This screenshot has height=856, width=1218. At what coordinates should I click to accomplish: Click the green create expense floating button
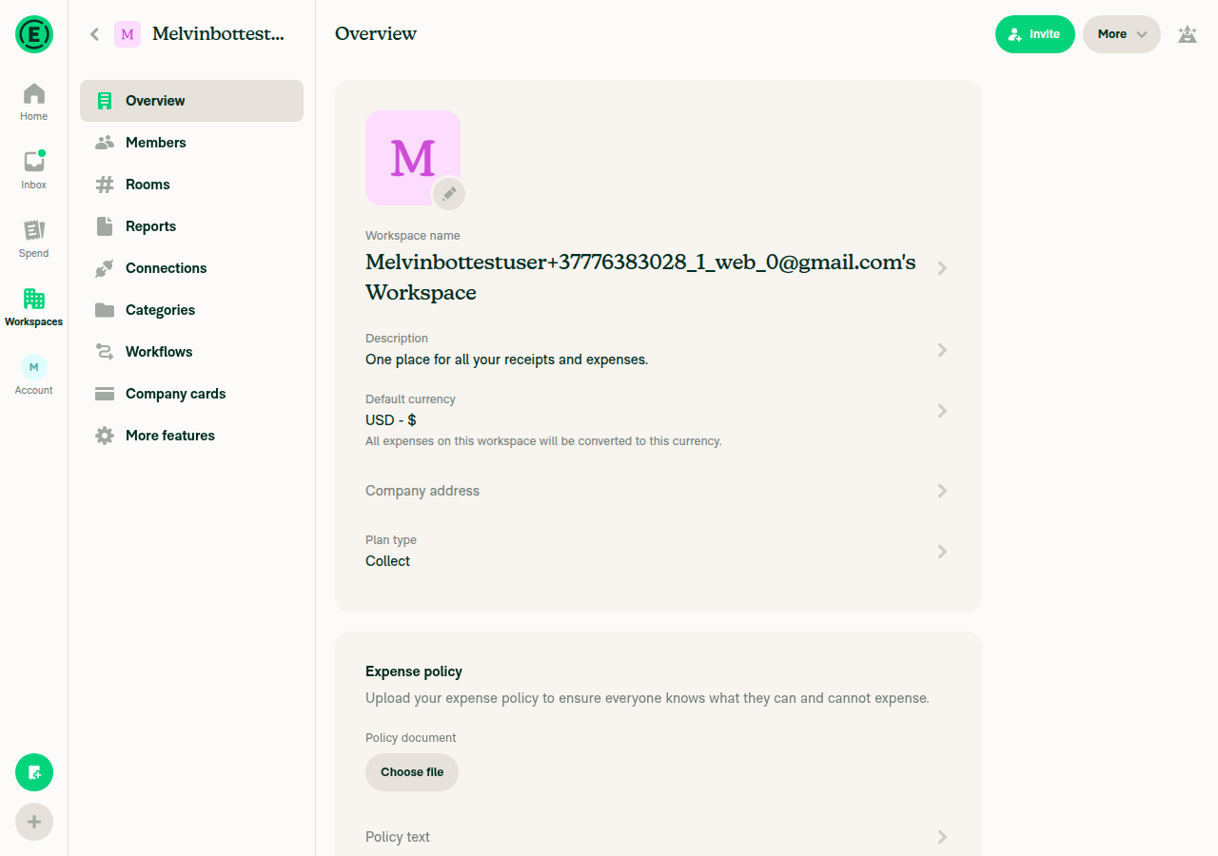pos(34,772)
